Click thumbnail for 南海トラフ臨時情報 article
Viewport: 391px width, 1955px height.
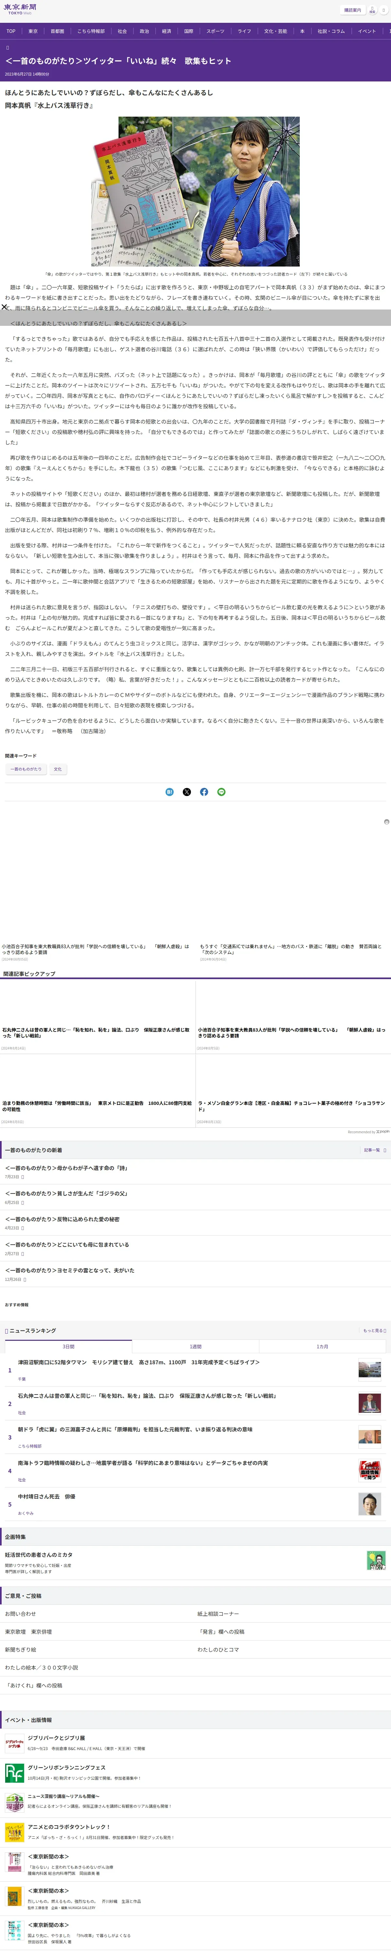pyautogui.click(x=370, y=1471)
